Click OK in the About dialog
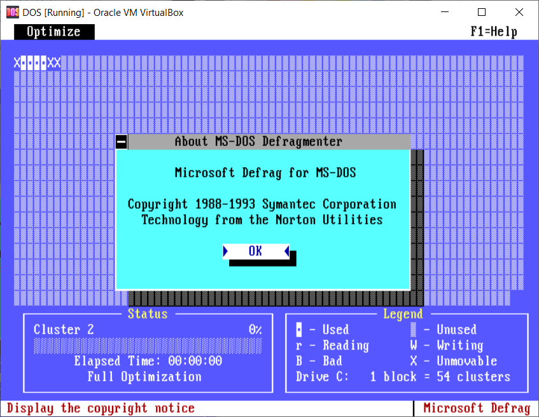539x417 pixels. pos(256,251)
